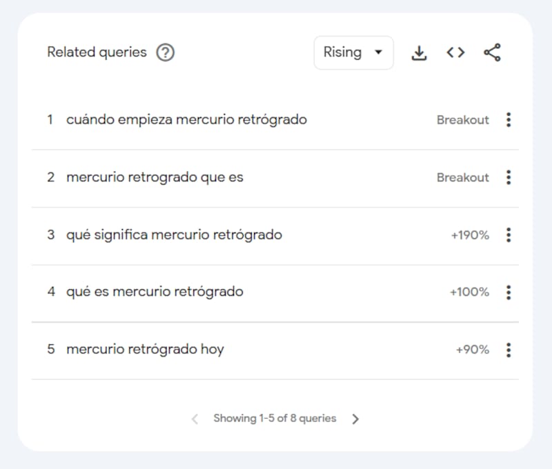Click query 'qué significa mercurio retrógrado'
This screenshot has height=469, width=552.
[x=174, y=235]
